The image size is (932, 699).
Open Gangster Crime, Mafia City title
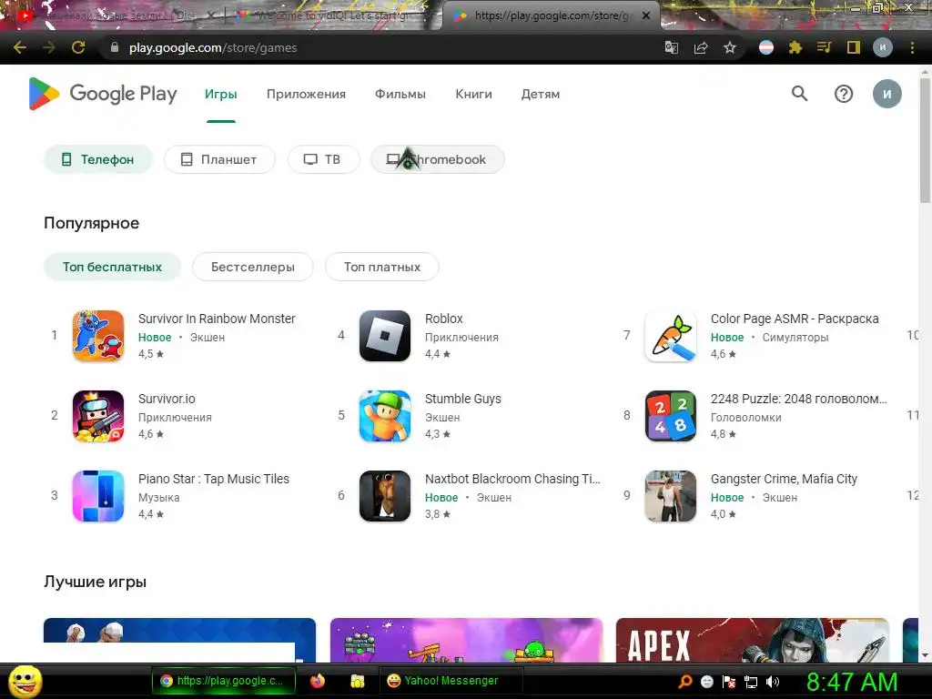click(x=784, y=479)
